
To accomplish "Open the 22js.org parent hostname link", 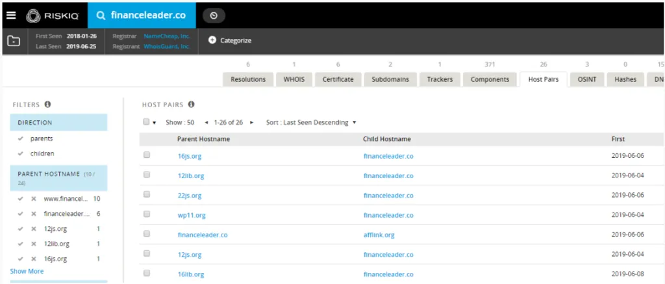I will [190, 195].
